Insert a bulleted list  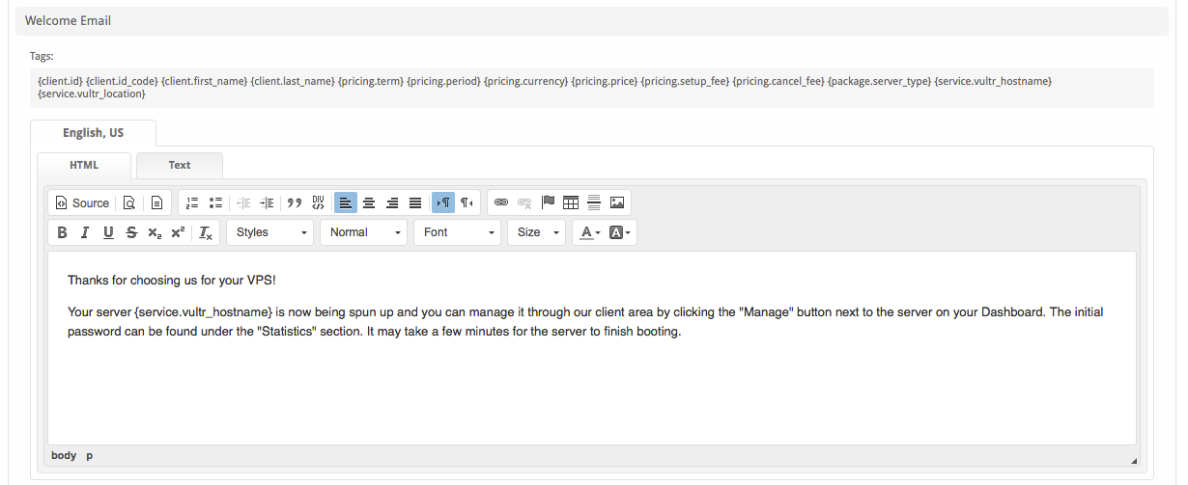tap(215, 202)
